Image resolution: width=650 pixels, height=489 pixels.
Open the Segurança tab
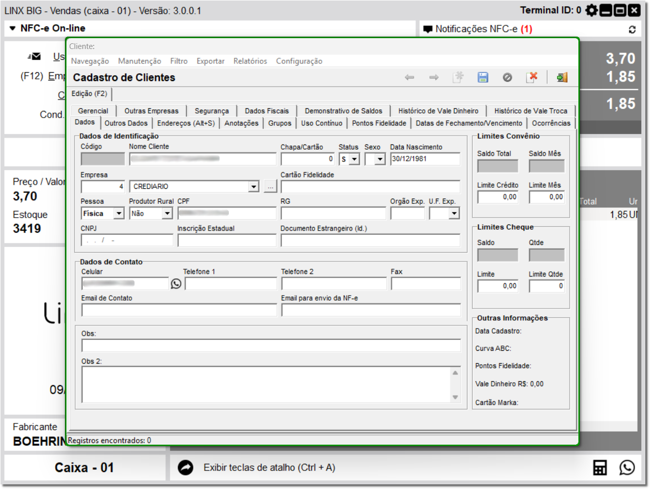(x=212, y=111)
